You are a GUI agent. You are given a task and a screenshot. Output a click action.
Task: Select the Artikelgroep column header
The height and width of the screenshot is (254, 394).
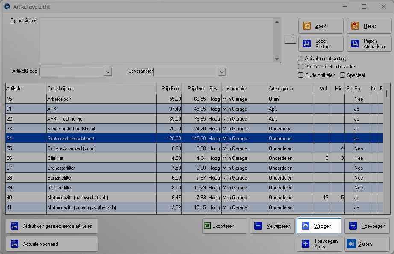291,89
